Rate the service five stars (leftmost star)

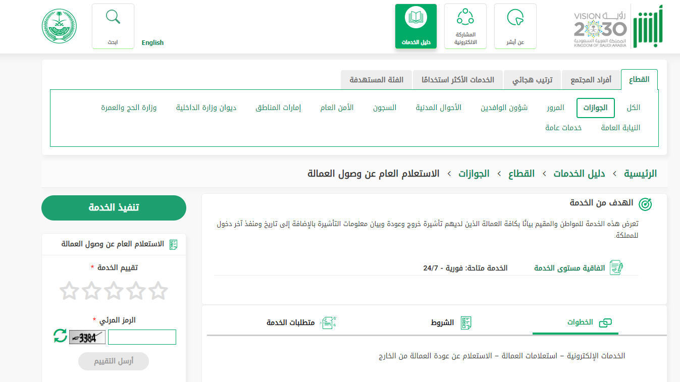(69, 291)
